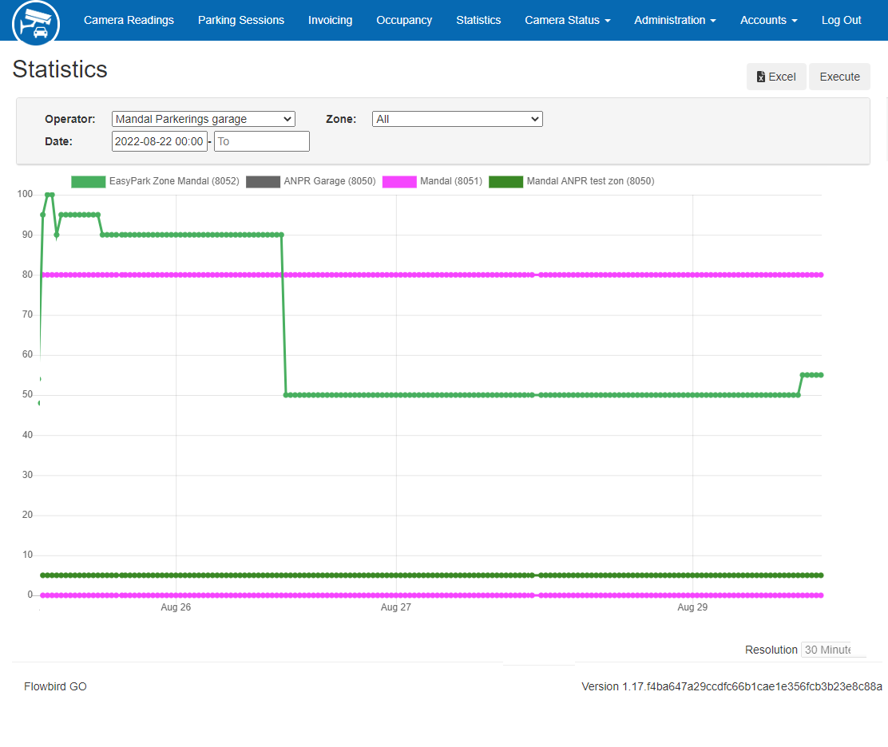The width and height of the screenshot is (888, 747).
Task: Click the Operator: label
Action: click(70, 120)
